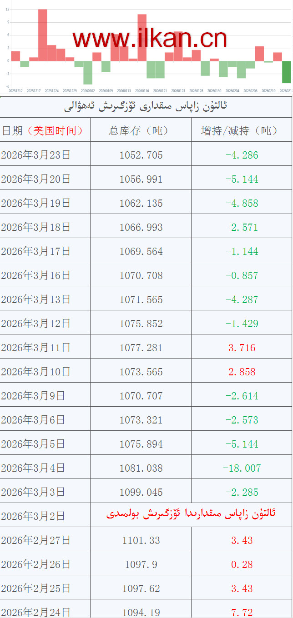
Task: Click the -18.007 change value
Action: tap(242, 468)
